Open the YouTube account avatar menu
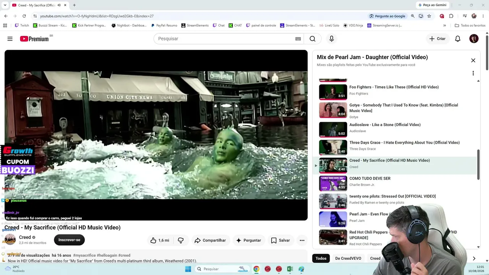 pyautogui.click(x=474, y=39)
